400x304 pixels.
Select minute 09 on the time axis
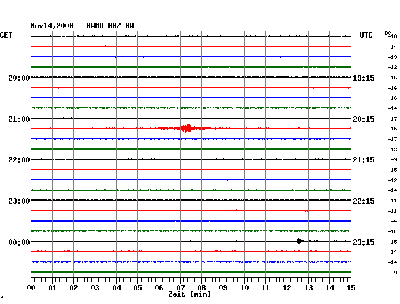coord(223,287)
